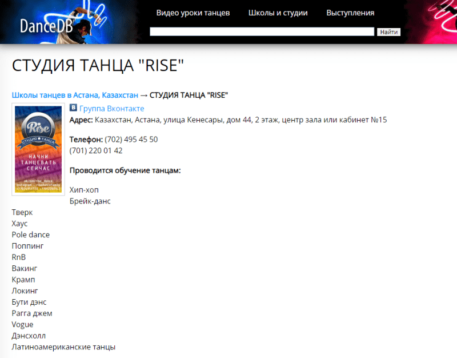Select the Латиноамериканские танцы entry

[64, 347]
